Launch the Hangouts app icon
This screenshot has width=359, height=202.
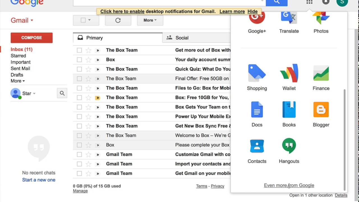tap(289, 146)
